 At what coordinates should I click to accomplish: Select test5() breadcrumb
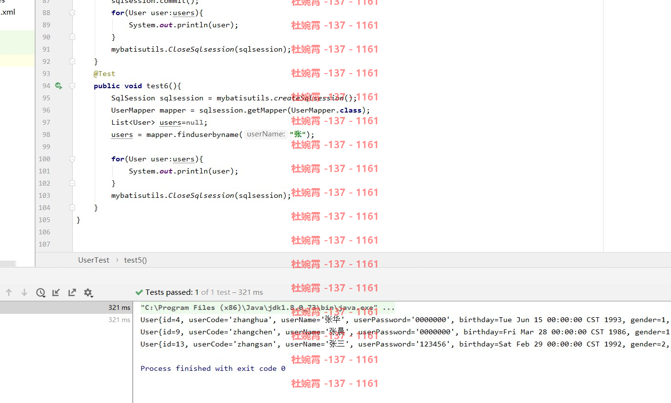[136, 260]
